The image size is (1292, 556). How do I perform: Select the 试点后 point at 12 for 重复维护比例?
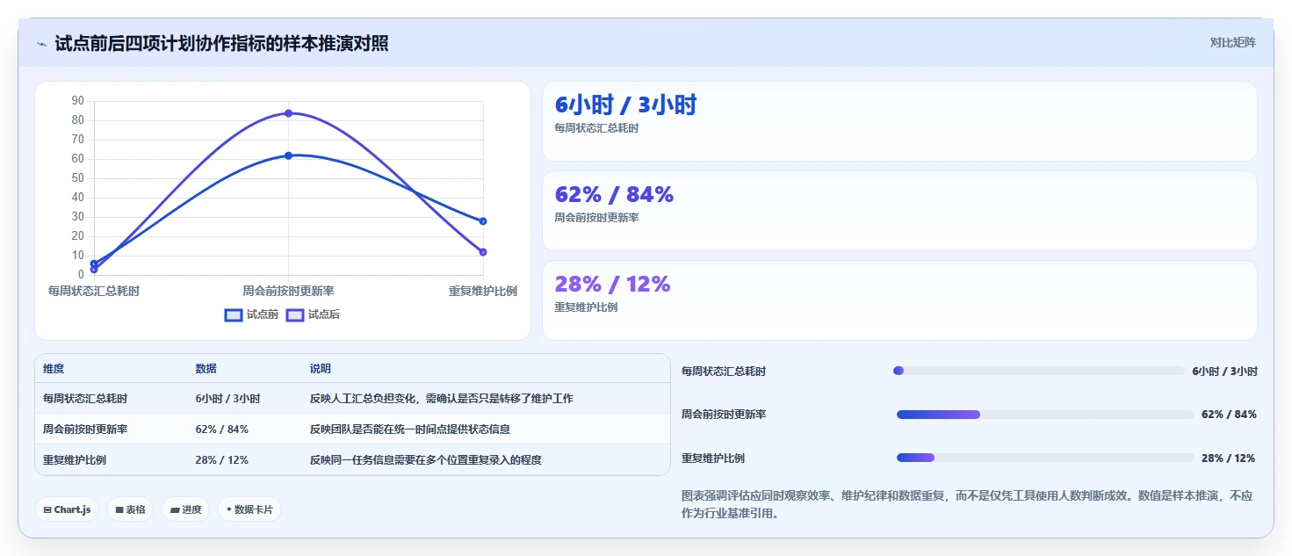(483, 252)
